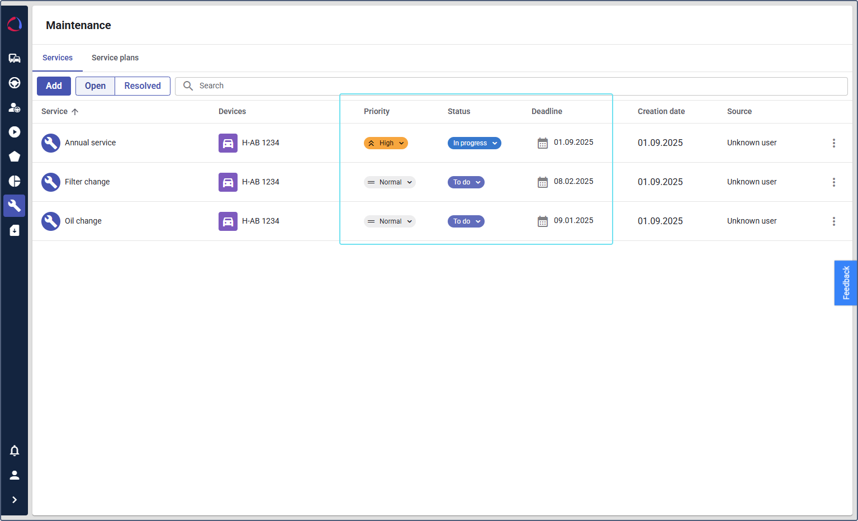Open the Feedback side button

click(x=846, y=283)
